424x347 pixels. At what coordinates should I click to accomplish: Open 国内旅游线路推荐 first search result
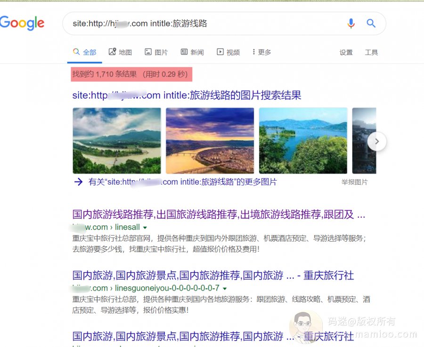point(219,214)
